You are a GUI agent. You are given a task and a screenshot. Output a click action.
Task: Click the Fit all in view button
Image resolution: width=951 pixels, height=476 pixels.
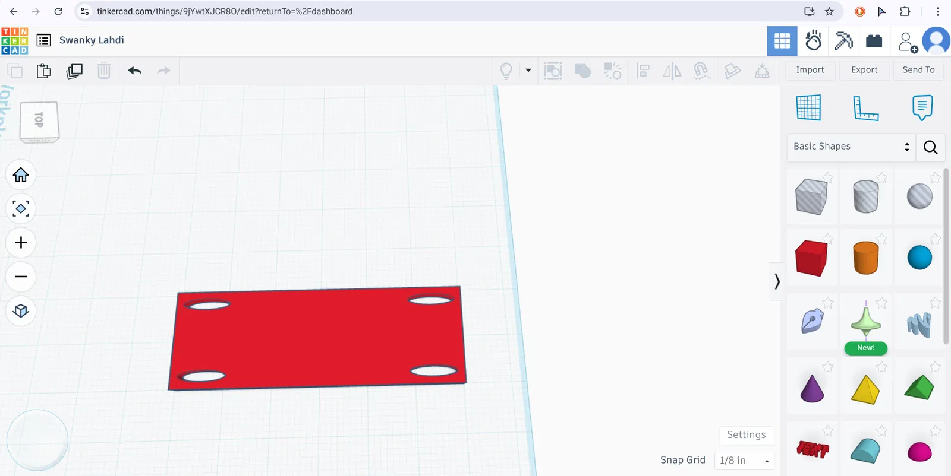[21, 209]
